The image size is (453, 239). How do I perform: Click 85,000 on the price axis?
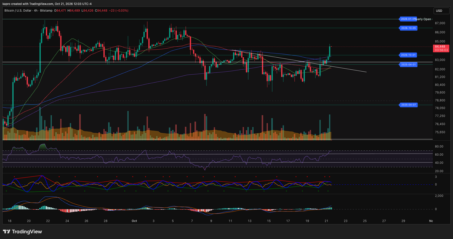(440, 41)
